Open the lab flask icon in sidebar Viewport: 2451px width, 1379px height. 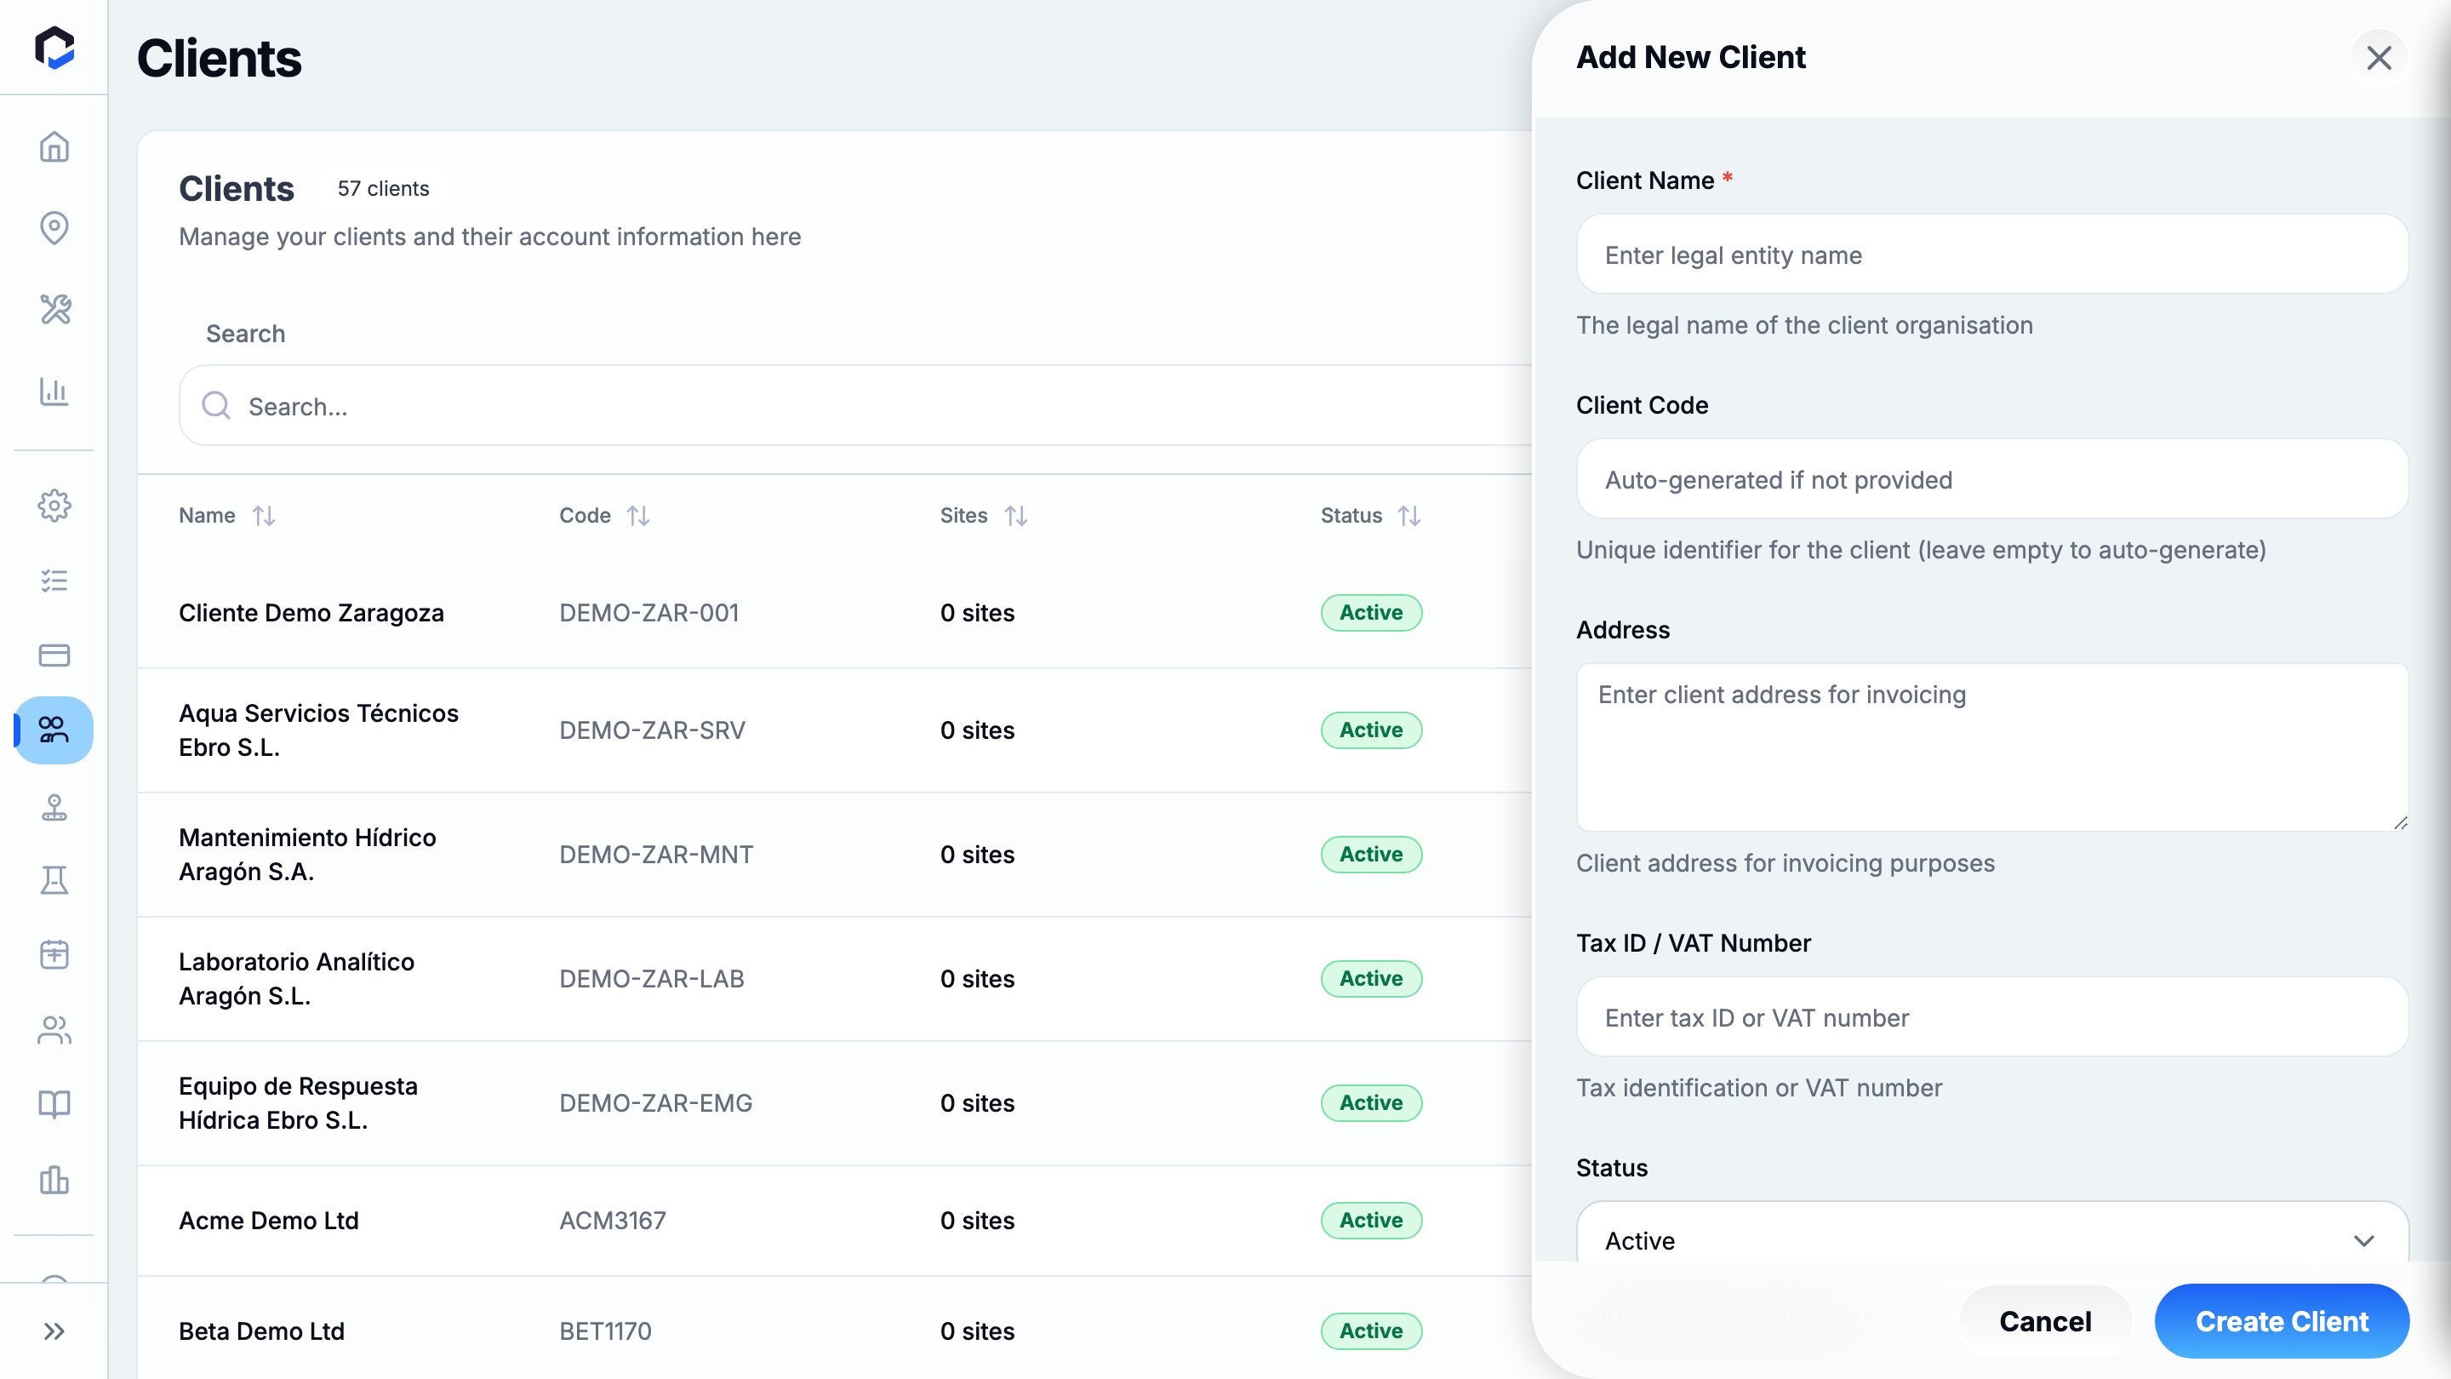pyautogui.click(x=54, y=880)
